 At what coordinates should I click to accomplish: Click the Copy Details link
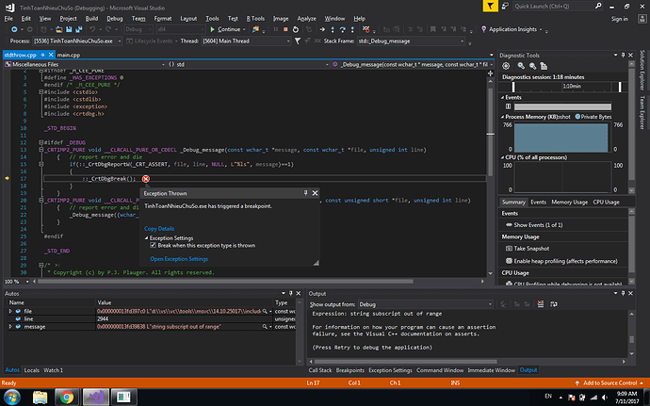coord(158,228)
